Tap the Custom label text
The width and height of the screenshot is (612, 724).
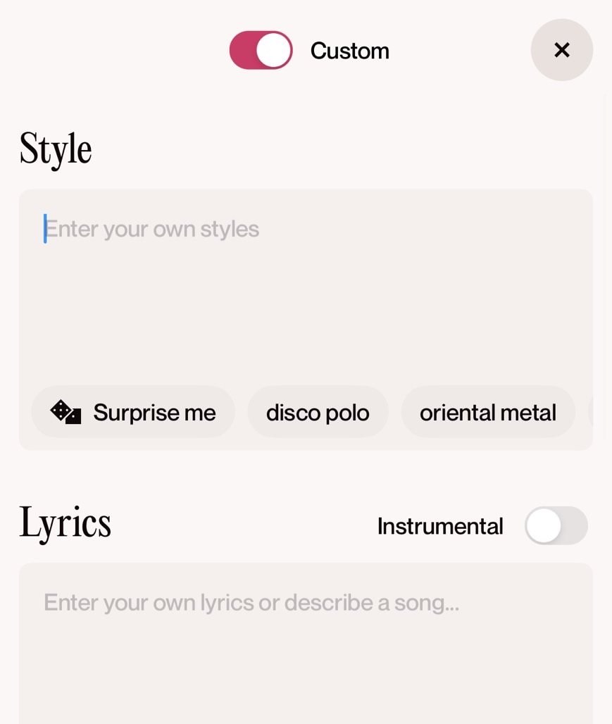point(349,51)
